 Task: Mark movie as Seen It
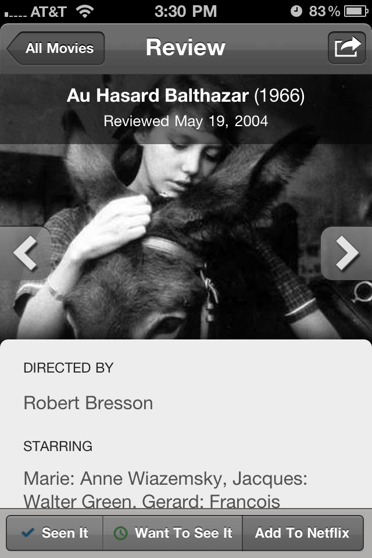coord(55,533)
